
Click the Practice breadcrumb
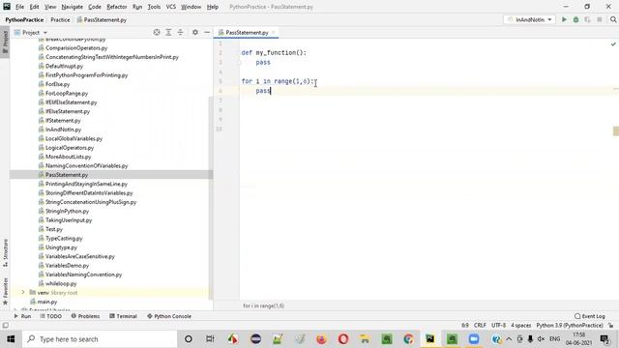60,19
